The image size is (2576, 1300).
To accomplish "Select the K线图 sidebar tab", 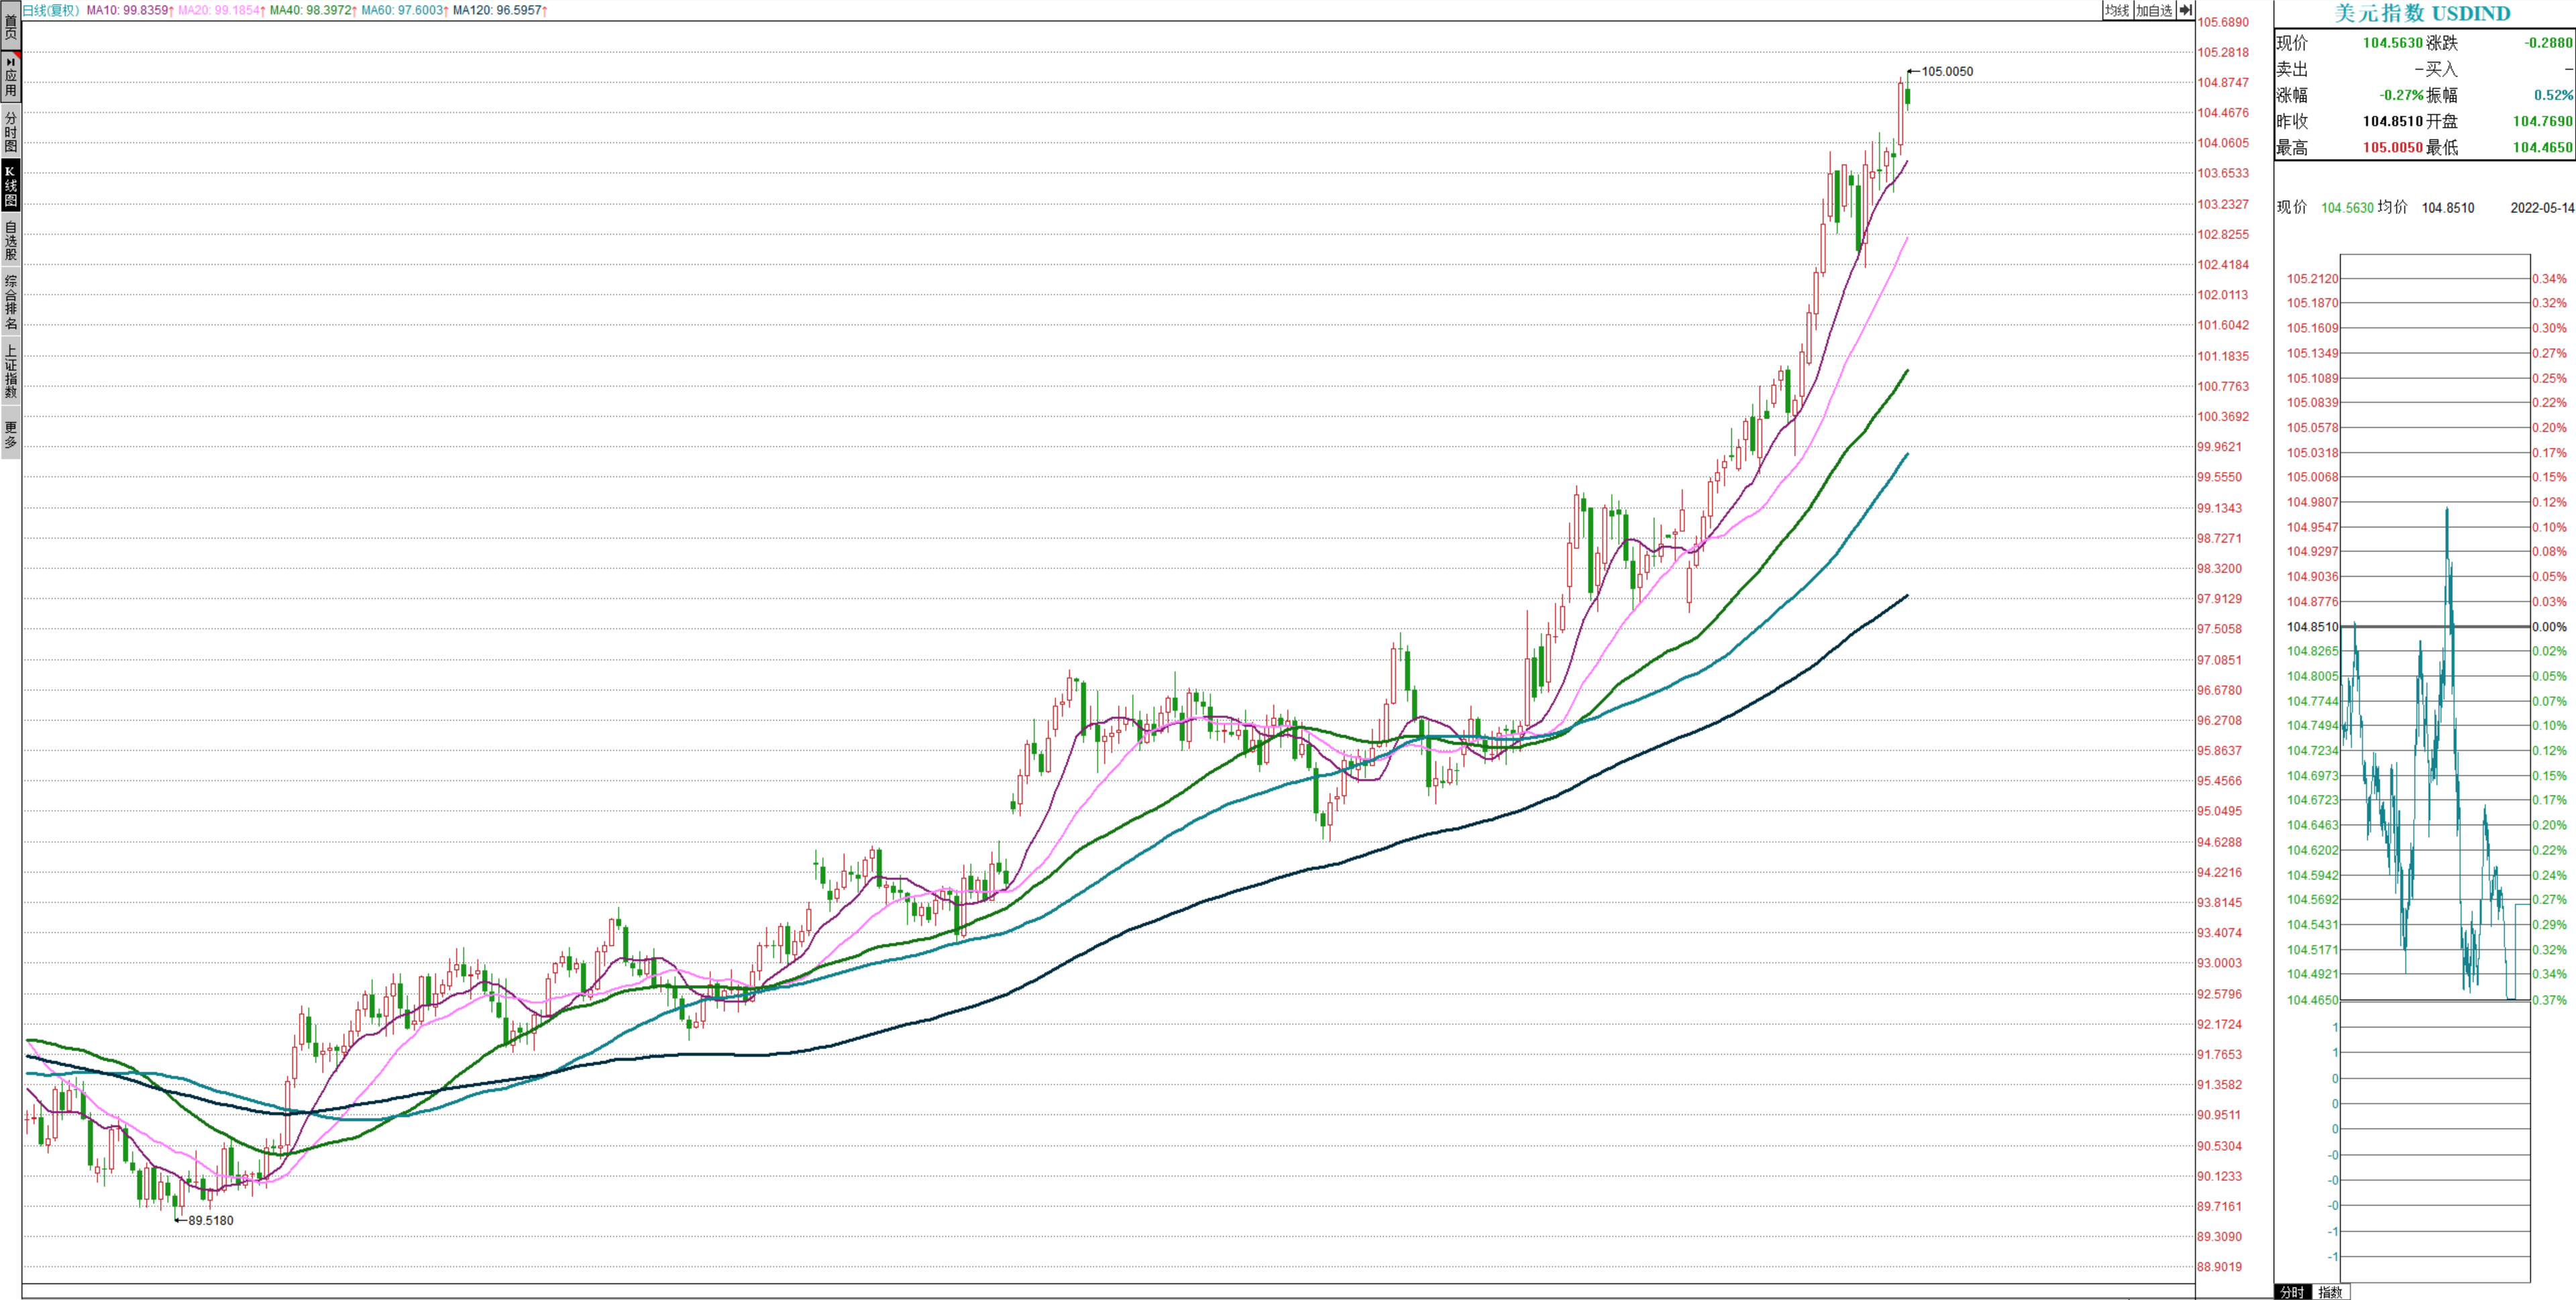I will (10, 186).
